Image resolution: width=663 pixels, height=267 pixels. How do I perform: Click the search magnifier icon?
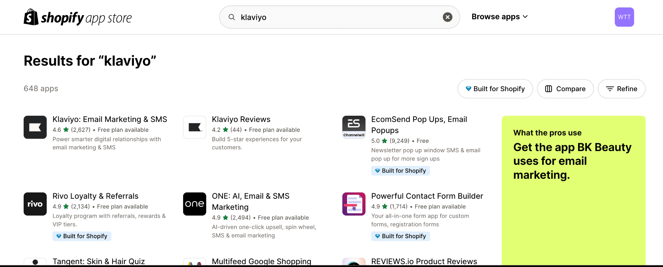click(232, 17)
